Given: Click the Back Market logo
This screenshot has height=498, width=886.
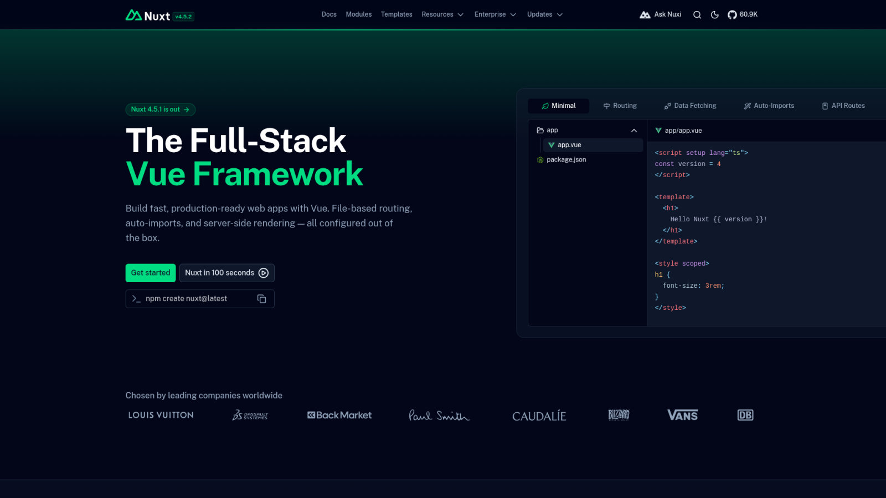Looking at the screenshot, I should 339,415.
